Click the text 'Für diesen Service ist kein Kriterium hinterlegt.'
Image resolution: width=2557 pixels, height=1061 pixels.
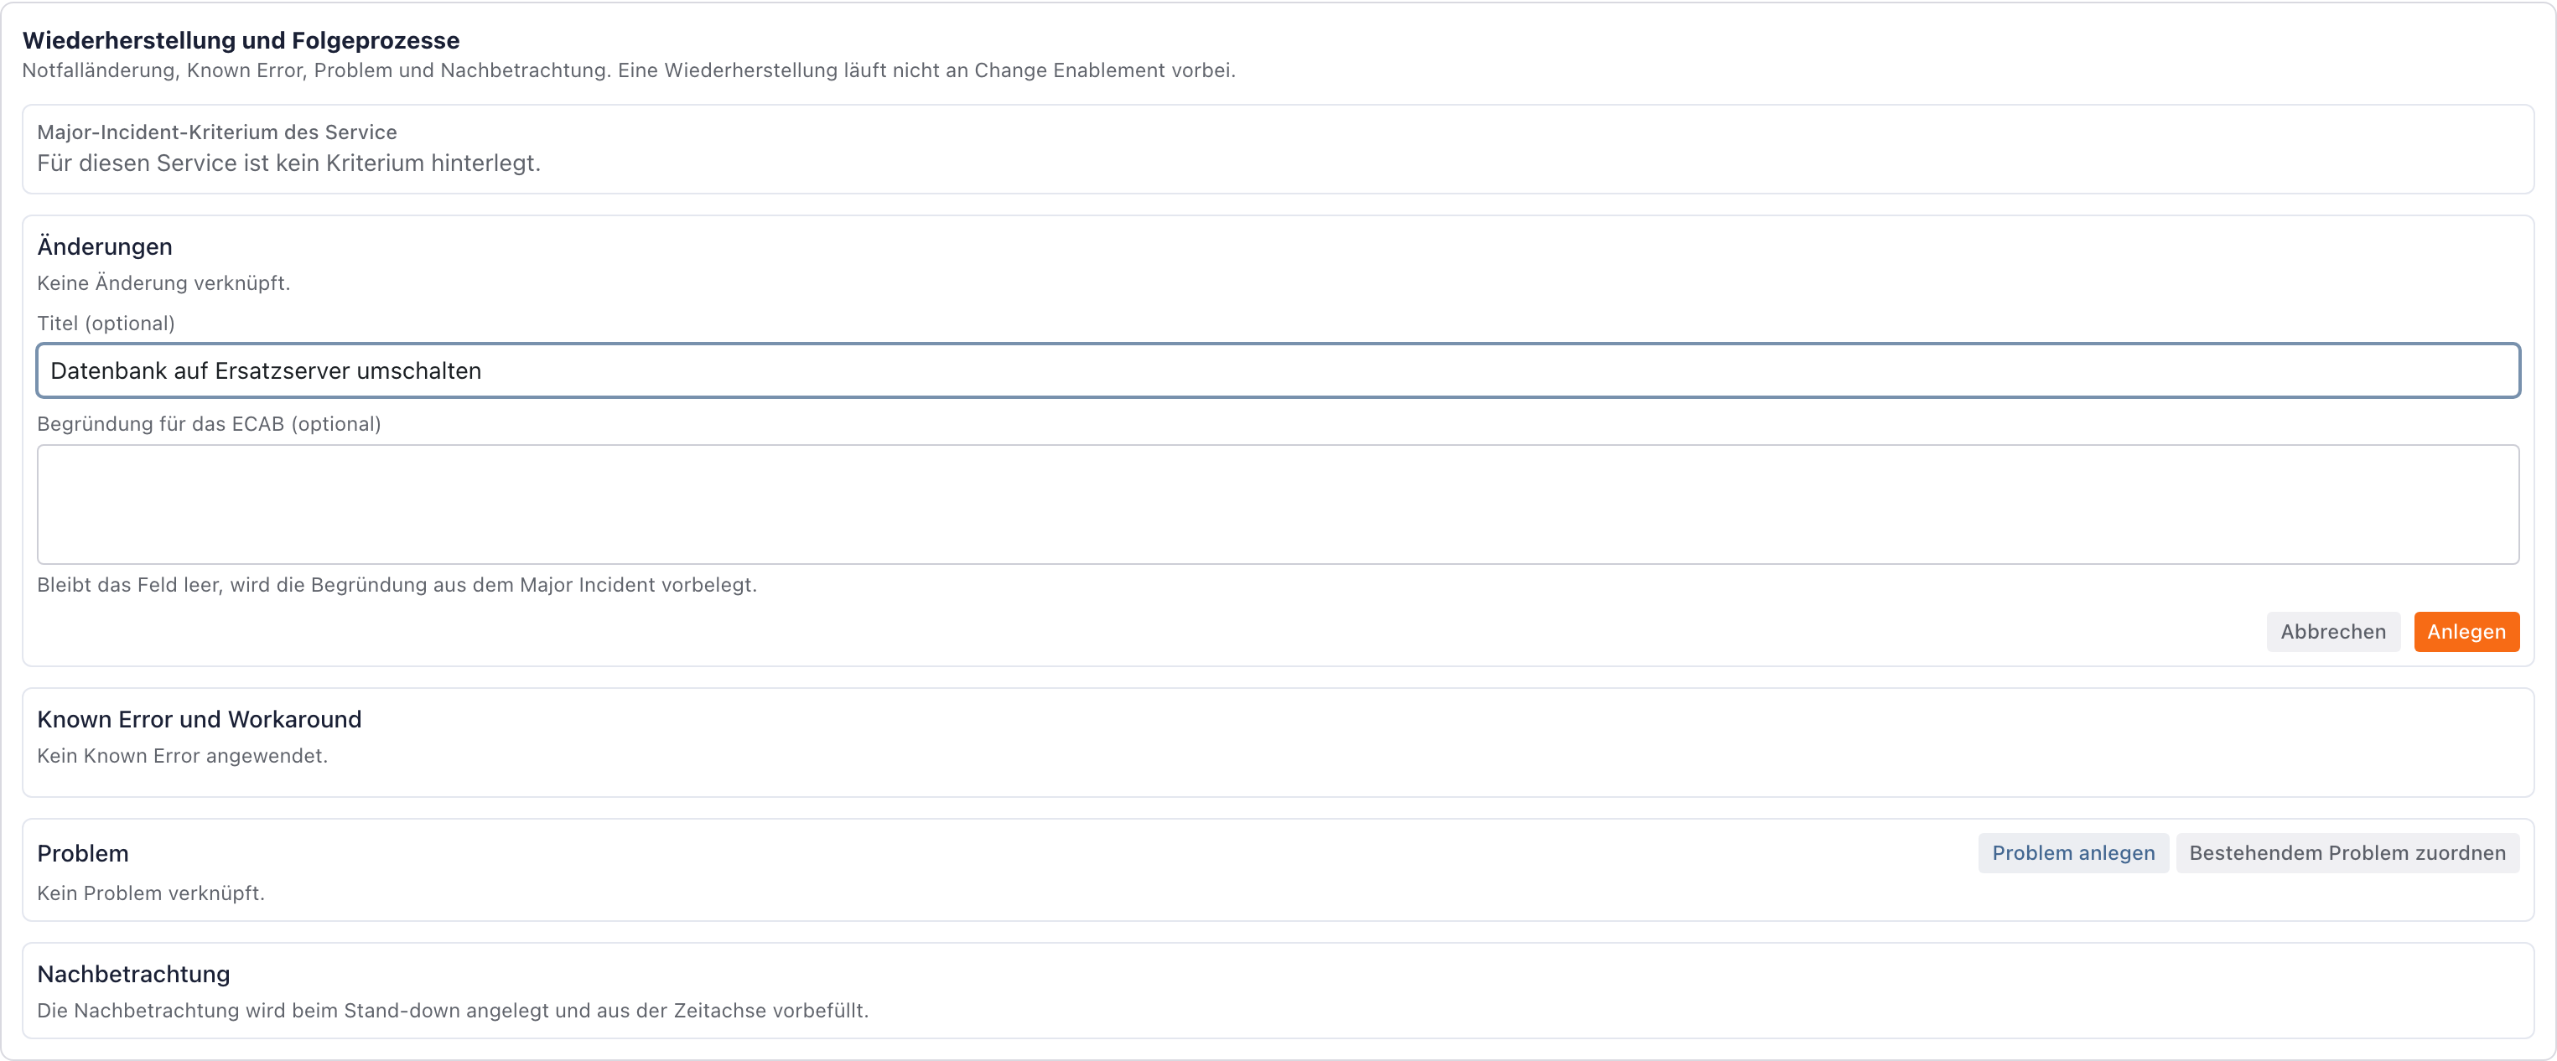(289, 163)
